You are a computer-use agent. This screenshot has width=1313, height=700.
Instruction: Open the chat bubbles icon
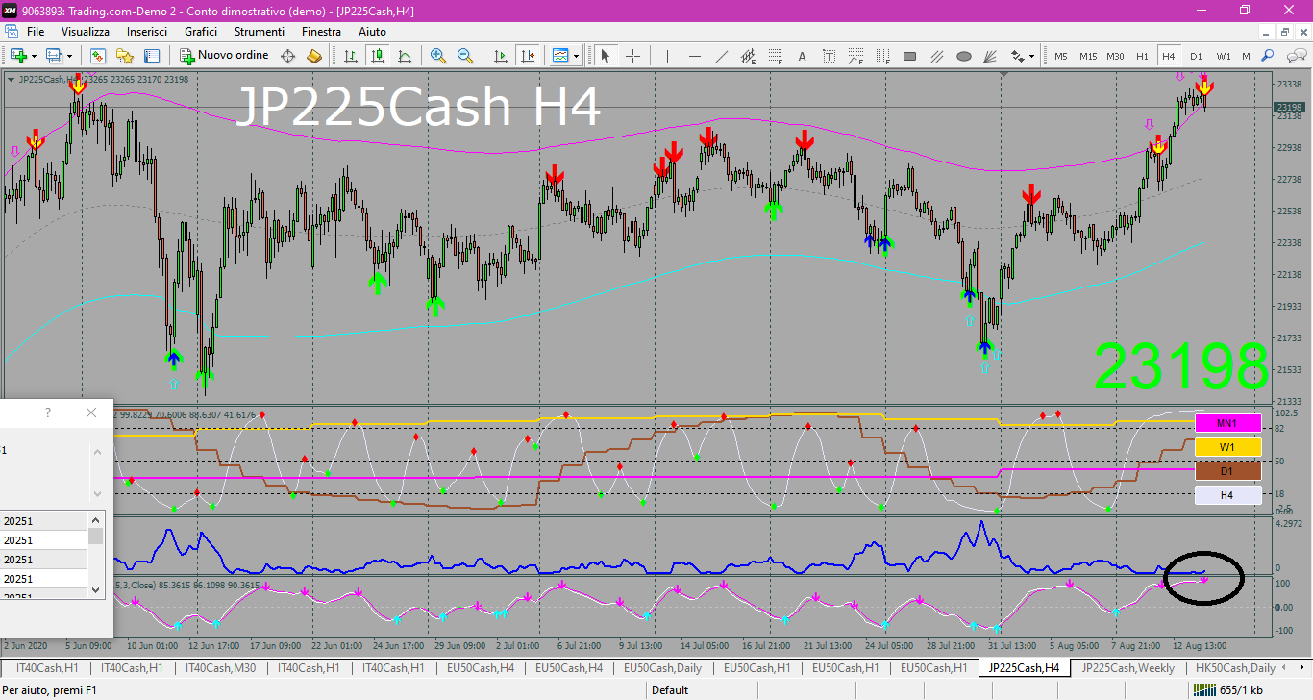coord(1295,56)
